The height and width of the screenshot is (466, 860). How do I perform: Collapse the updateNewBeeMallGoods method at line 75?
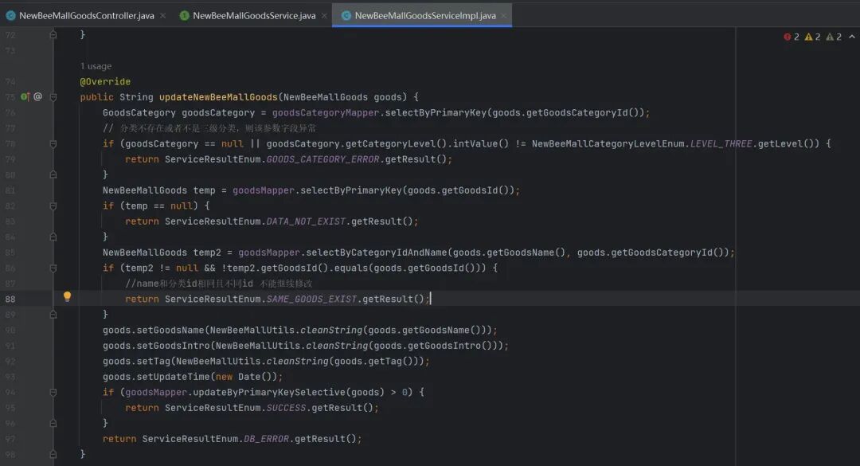(53, 97)
